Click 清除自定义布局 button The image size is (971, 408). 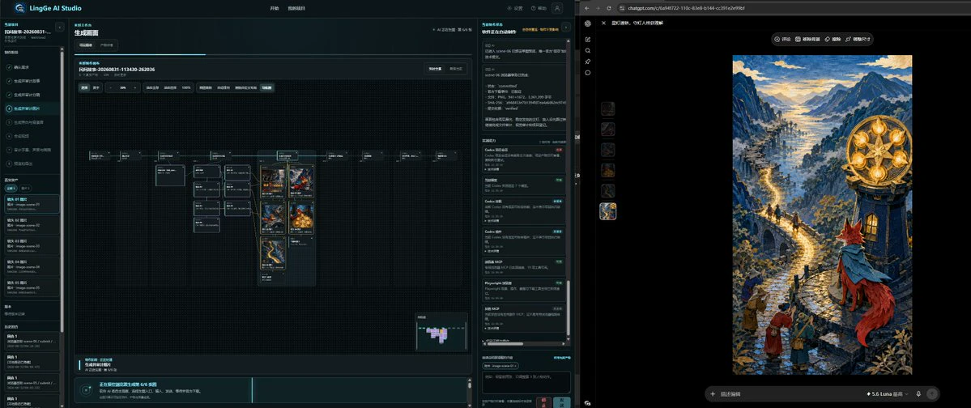click(245, 88)
